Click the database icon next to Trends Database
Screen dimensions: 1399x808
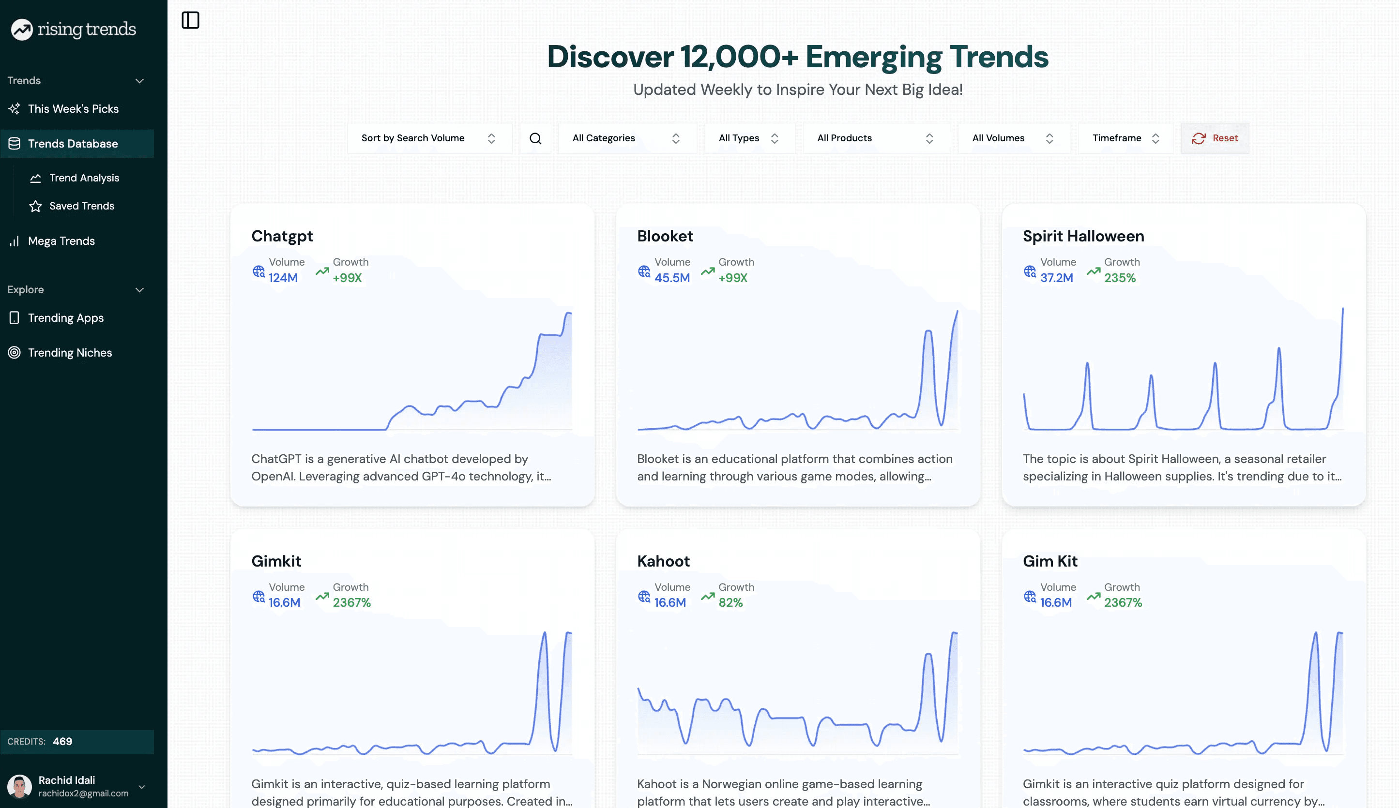click(x=14, y=143)
